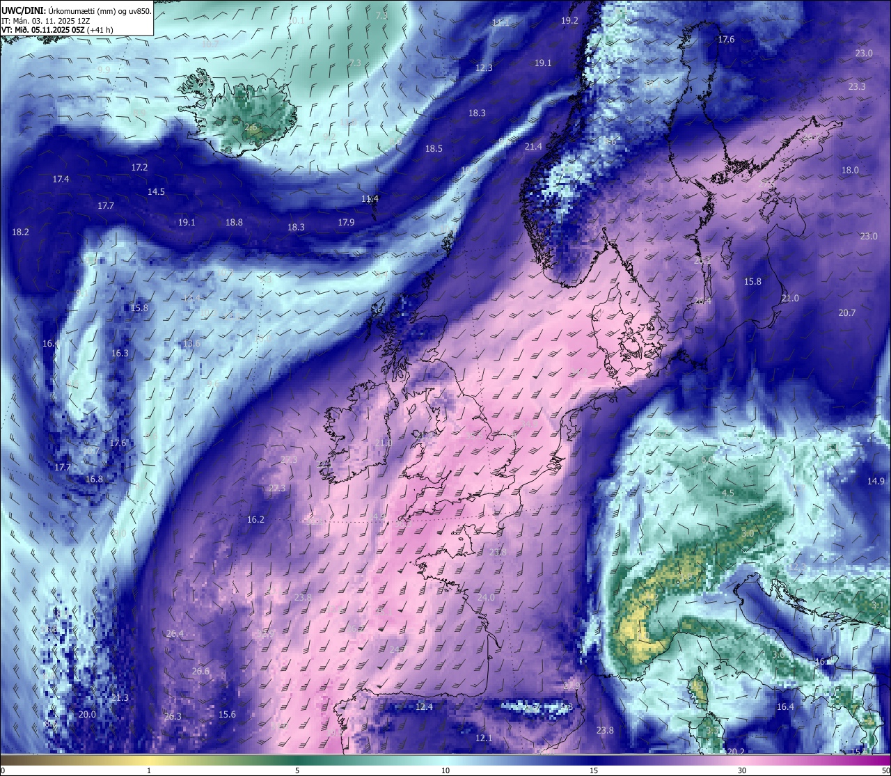Click the 18.0 value label
891x776 pixels.
(850, 171)
